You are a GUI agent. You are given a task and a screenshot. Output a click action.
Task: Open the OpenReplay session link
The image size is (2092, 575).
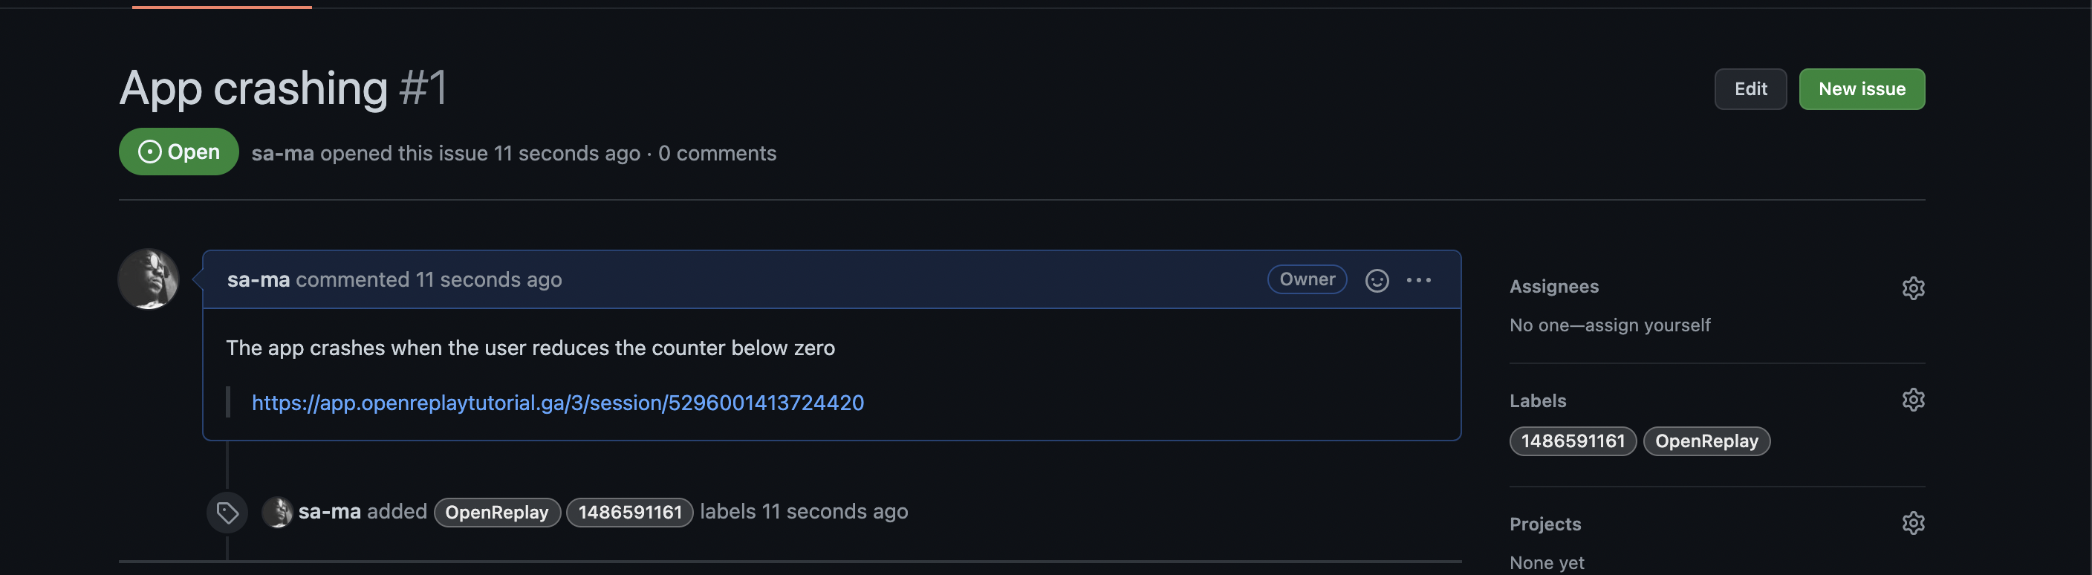(557, 403)
